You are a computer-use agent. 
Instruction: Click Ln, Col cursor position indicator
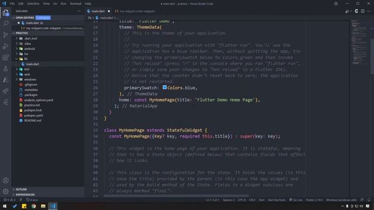(212, 199)
